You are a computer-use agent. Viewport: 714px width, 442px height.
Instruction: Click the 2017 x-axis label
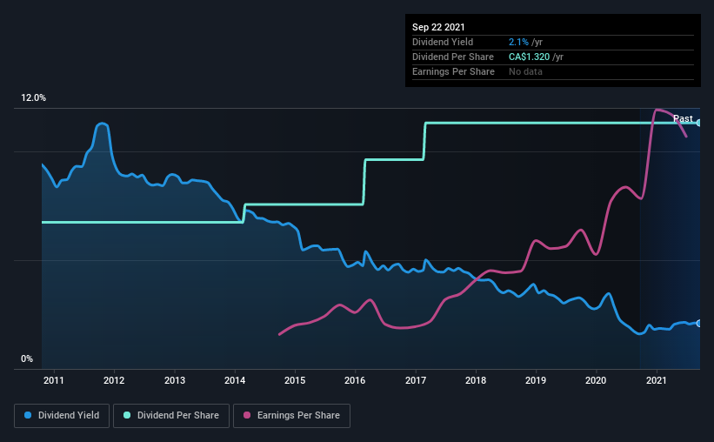coord(416,380)
